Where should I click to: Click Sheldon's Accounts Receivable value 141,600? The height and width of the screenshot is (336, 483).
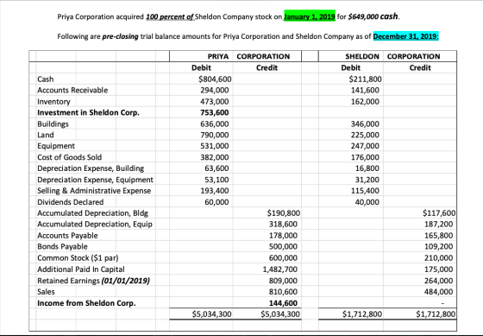[365, 91]
